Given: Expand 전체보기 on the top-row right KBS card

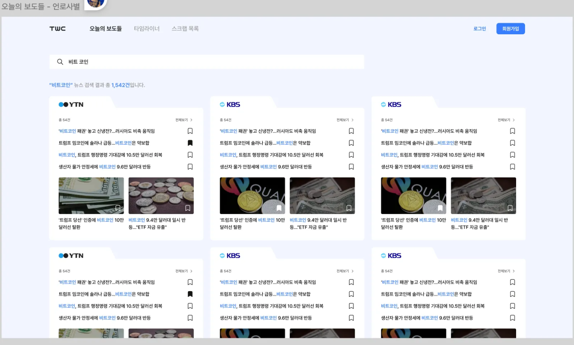Looking at the screenshot, I should 506,120.
